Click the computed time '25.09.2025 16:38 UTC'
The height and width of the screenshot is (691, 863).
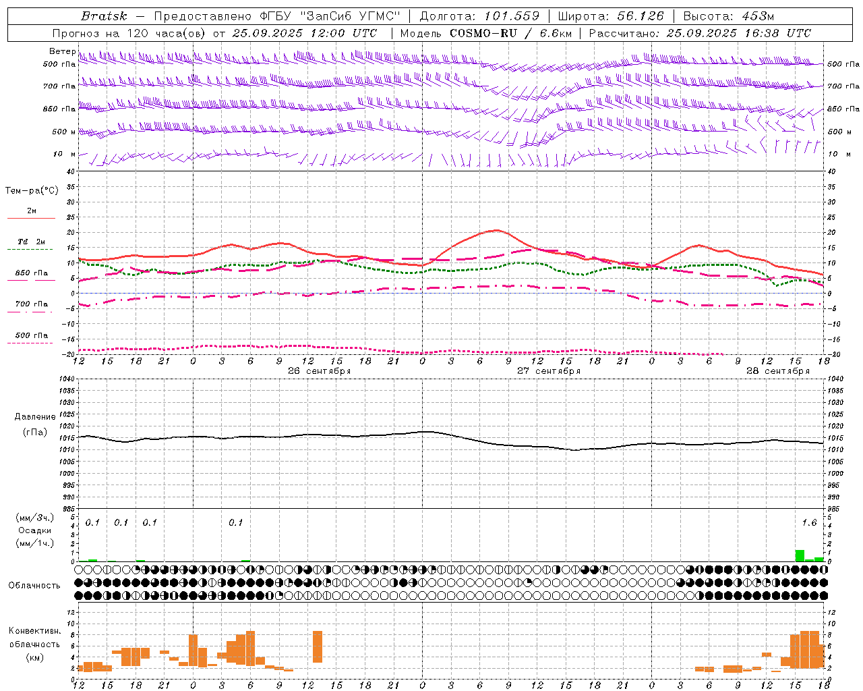point(738,33)
